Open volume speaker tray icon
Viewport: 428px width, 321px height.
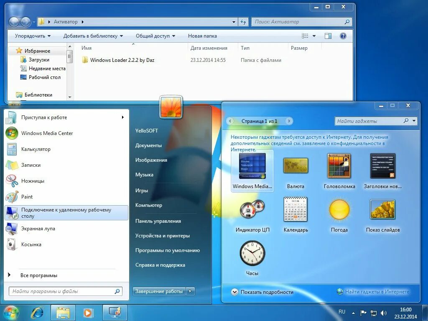coord(384,313)
